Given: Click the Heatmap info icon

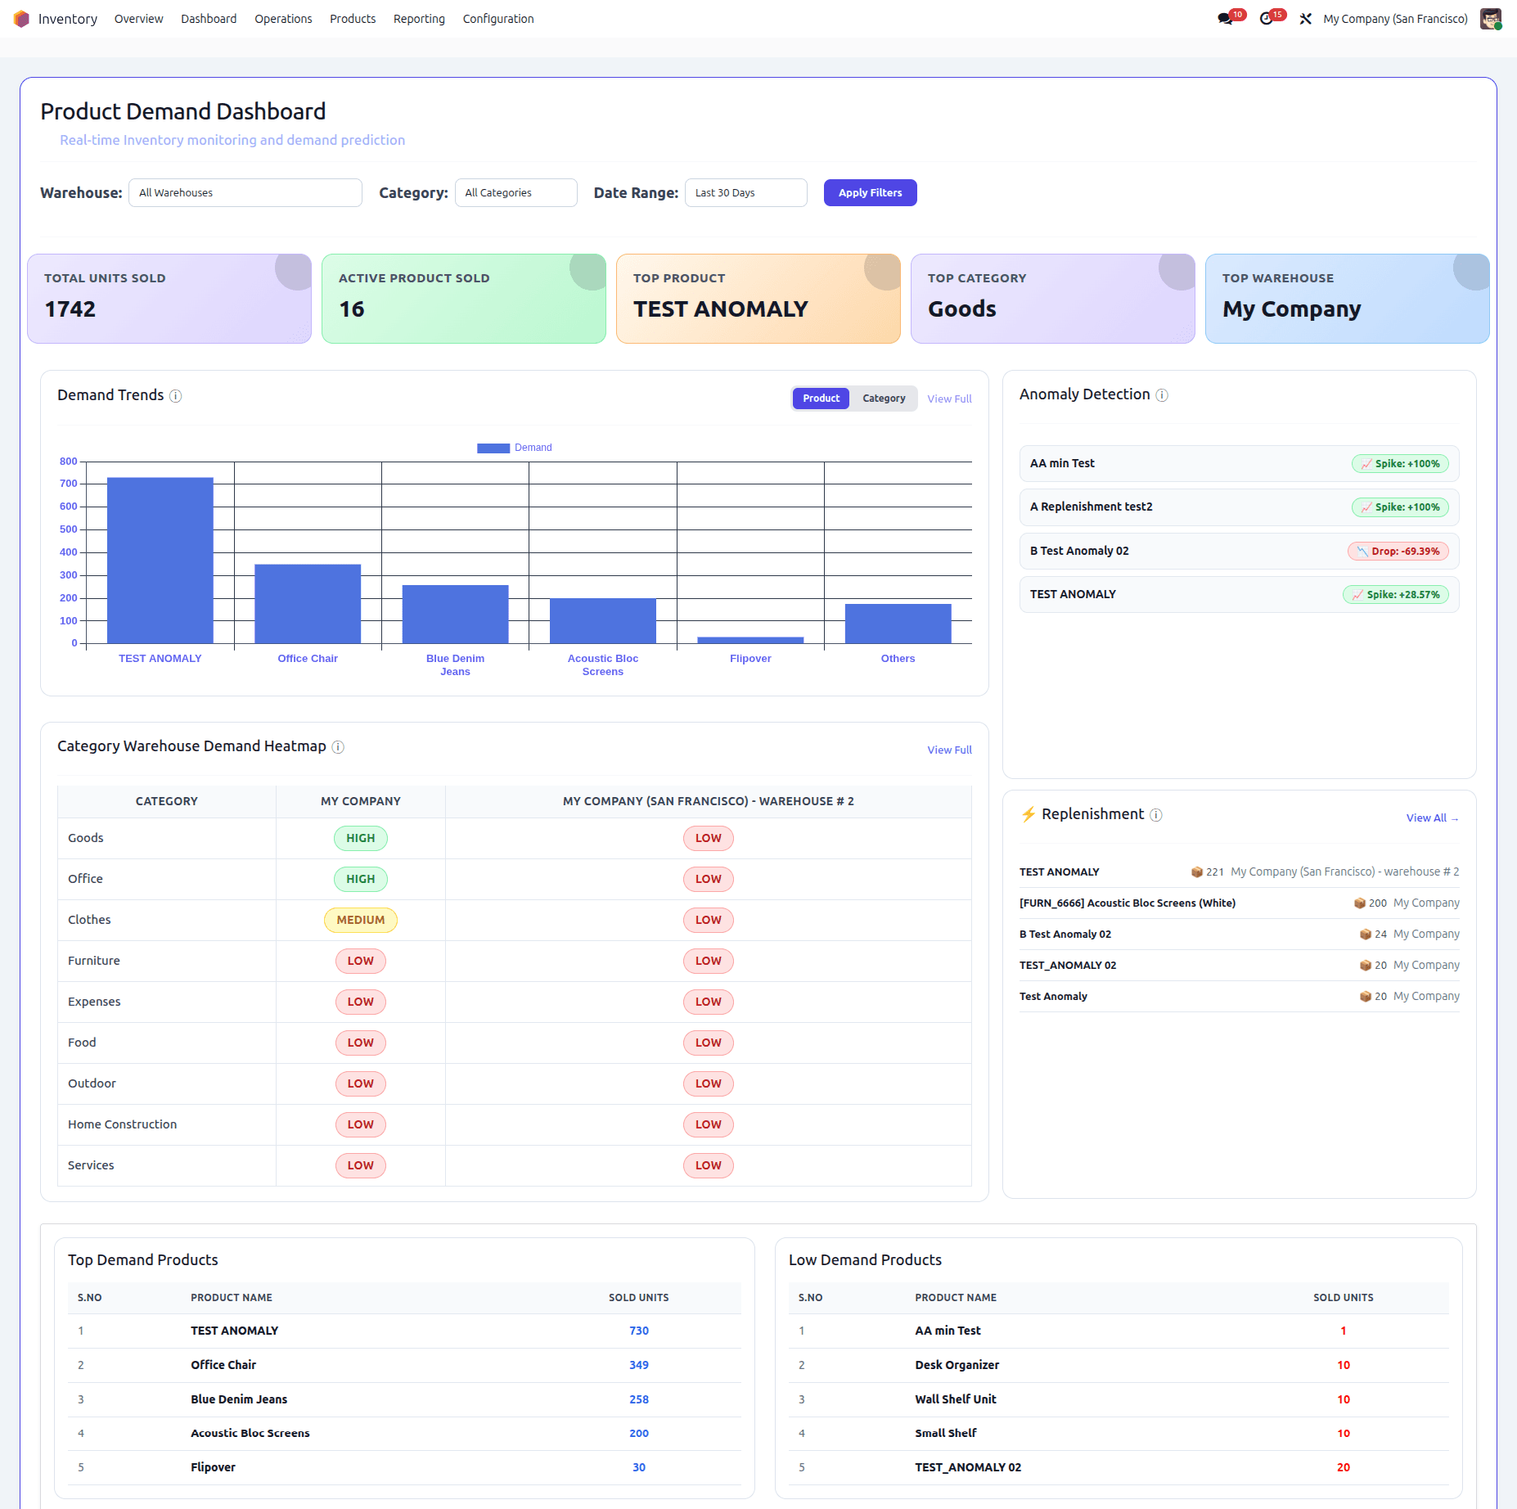Looking at the screenshot, I should pyautogui.click(x=338, y=747).
